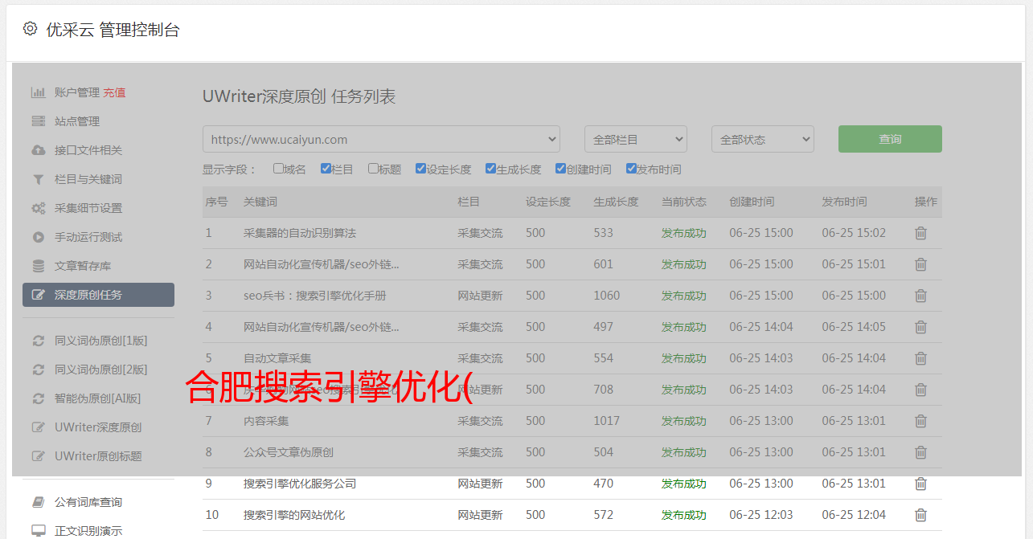Click the red 充值 link

114,92
